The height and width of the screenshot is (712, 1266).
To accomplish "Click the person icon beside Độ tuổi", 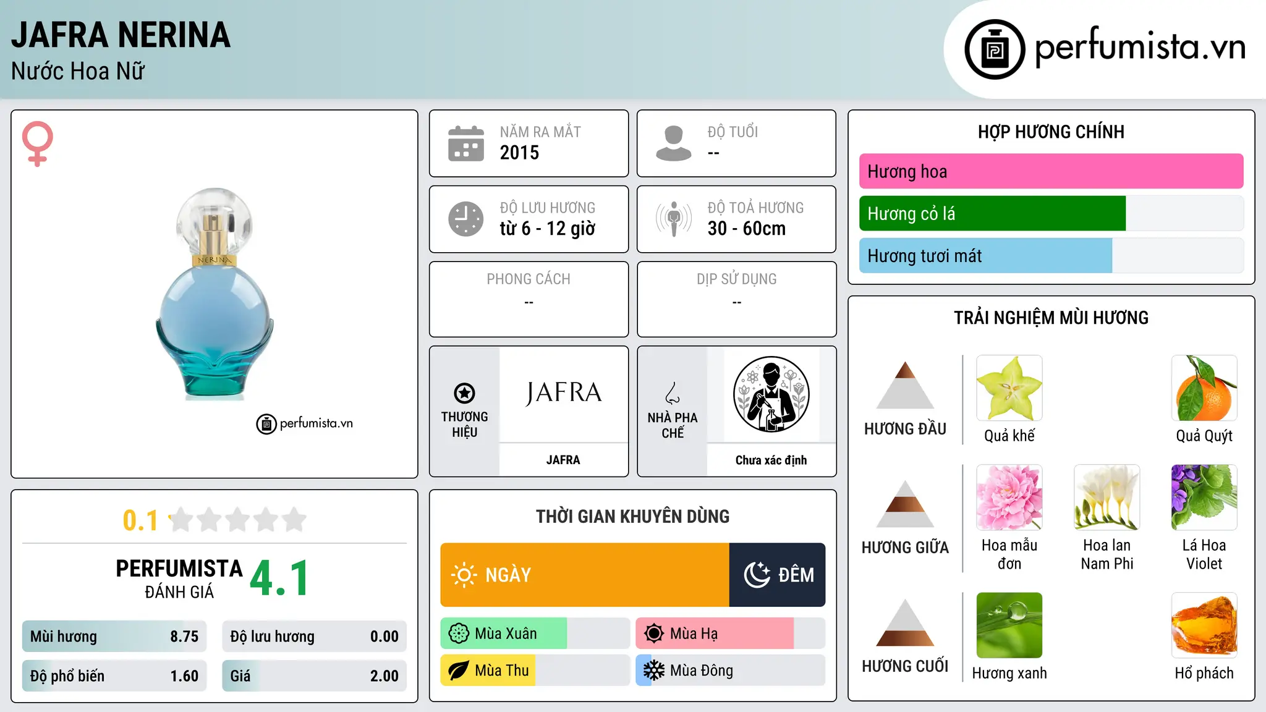I will pyautogui.click(x=673, y=143).
